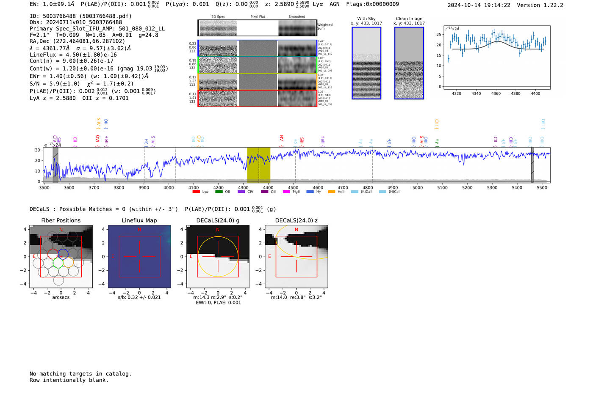Click the Obs: 20240711v010_5003766488 line
This screenshot has width=593, height=403.
(76, 22)
